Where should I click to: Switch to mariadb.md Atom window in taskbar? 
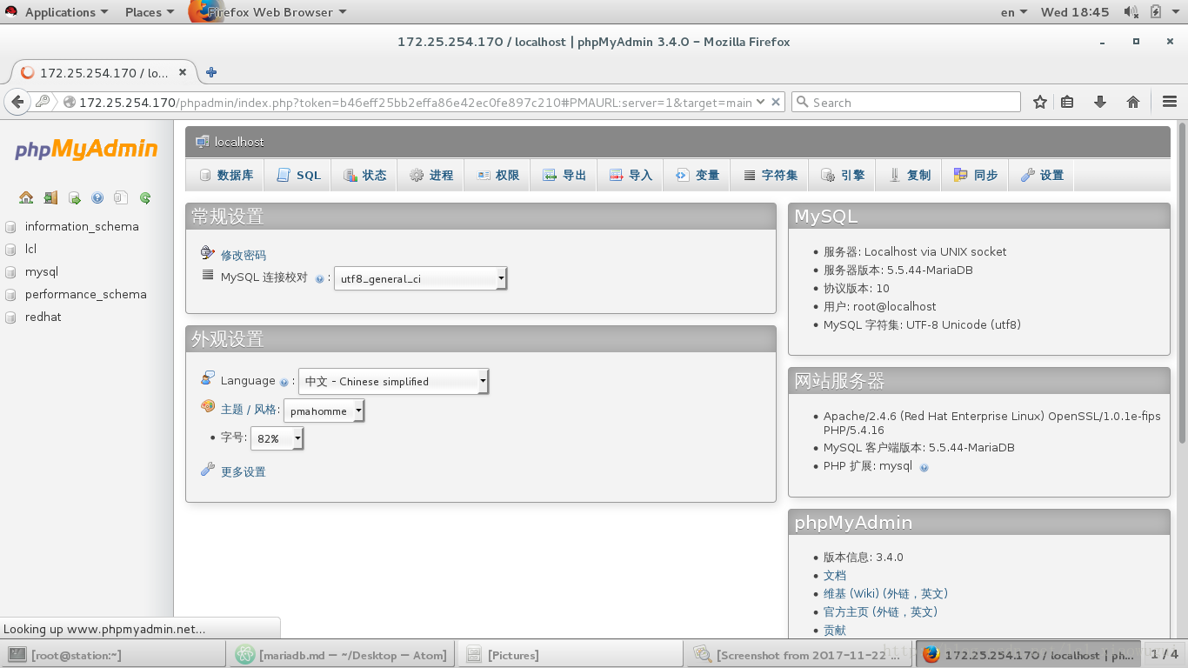[x=342, y=655]
